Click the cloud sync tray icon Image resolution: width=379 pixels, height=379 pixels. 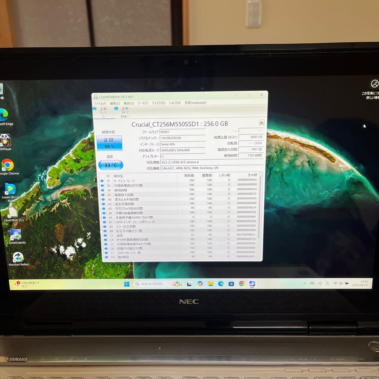(x=312, y=284)
